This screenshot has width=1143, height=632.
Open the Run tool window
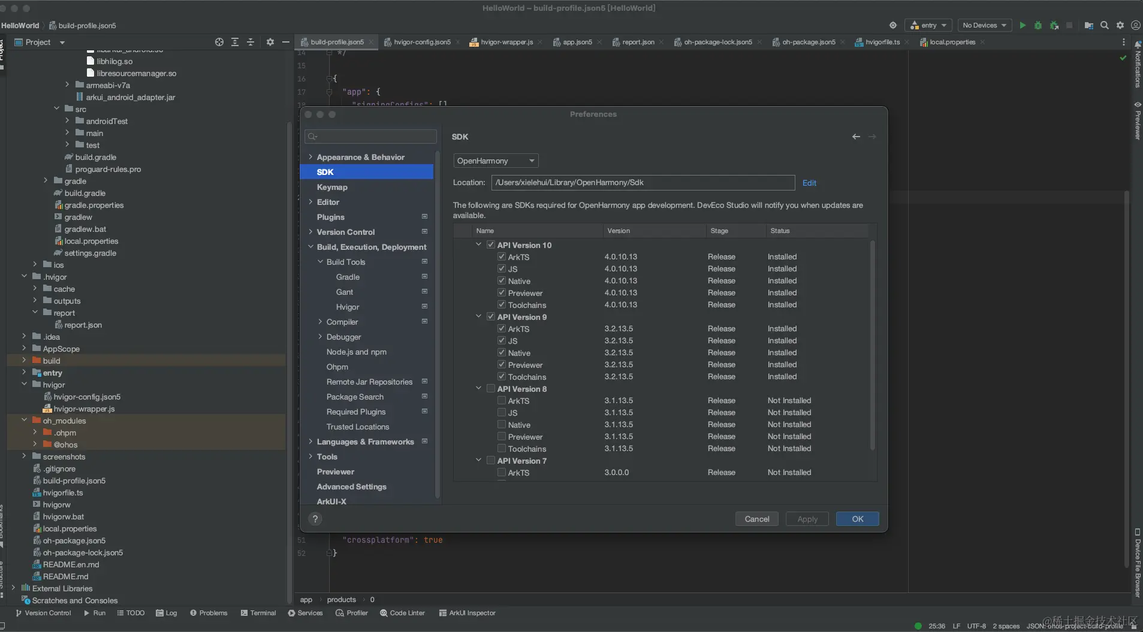95,613
